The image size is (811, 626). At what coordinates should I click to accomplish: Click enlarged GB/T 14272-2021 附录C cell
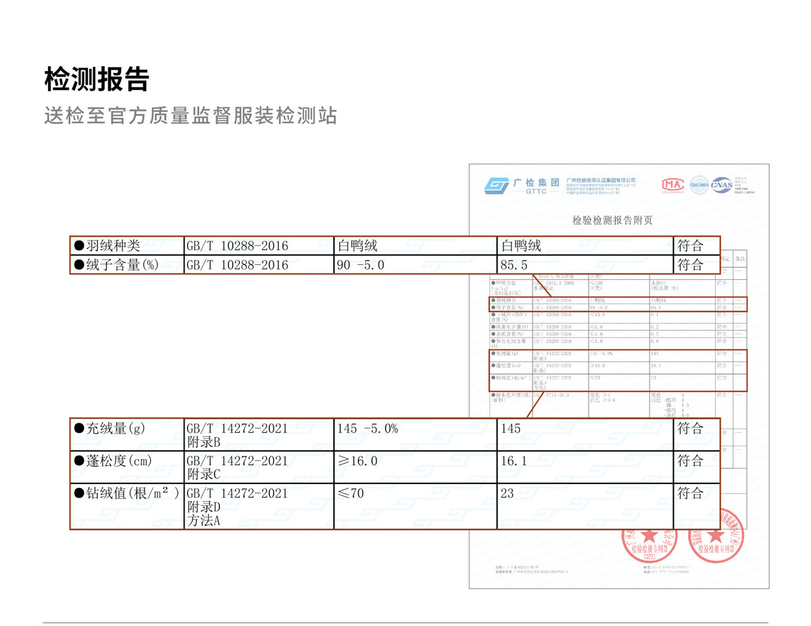(259, 467)
